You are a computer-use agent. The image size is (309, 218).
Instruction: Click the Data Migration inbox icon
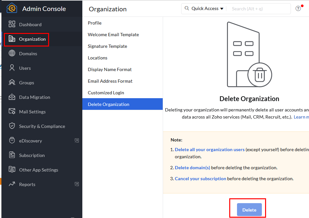click(12, 97)
